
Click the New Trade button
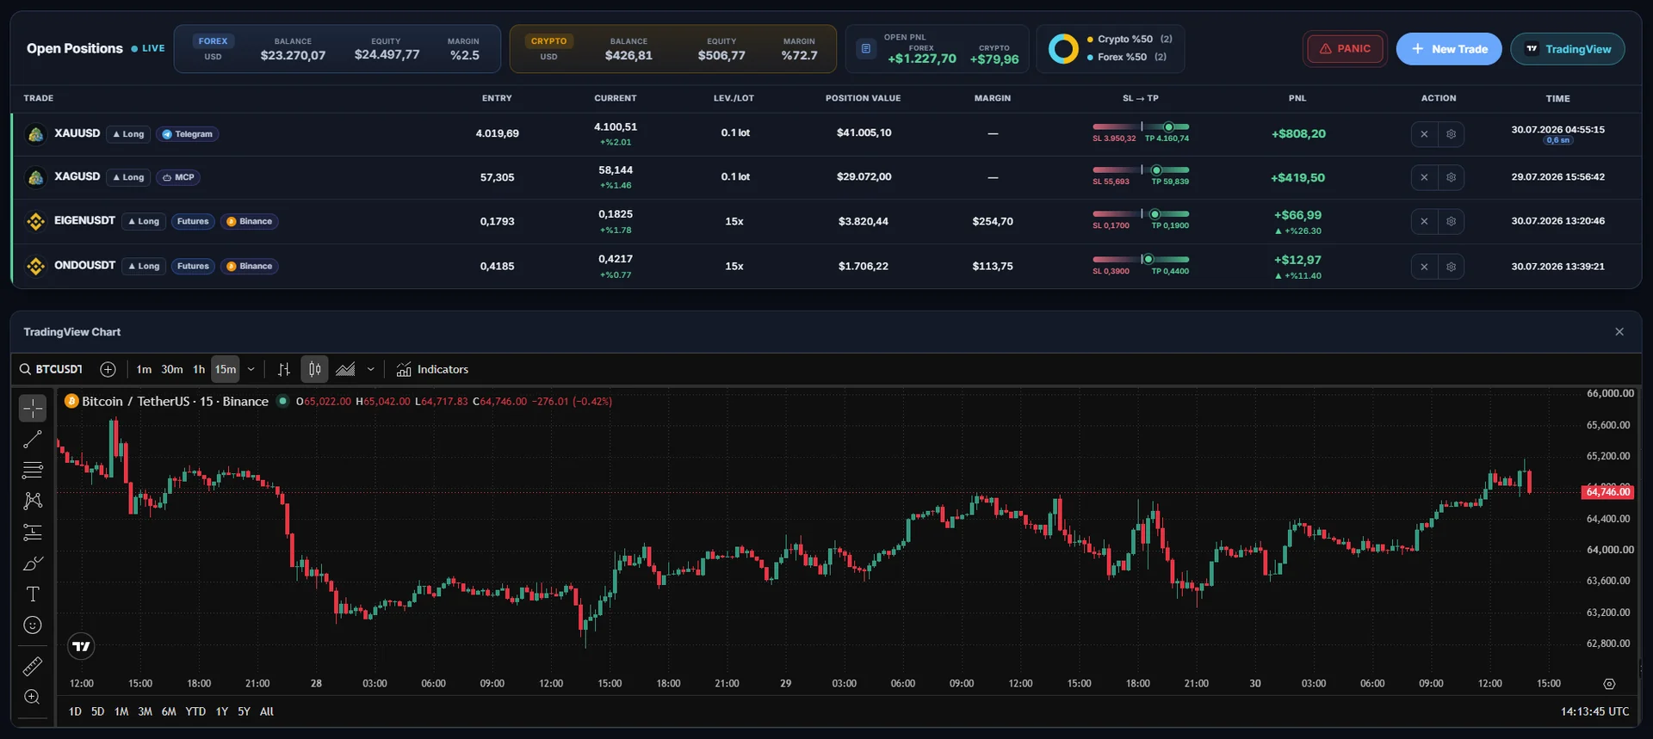(1449, 49)
